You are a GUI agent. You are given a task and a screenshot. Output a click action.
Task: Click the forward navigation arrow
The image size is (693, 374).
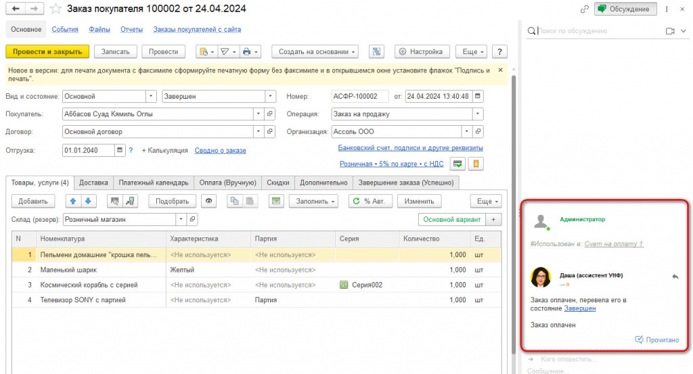tap(35, 8)
